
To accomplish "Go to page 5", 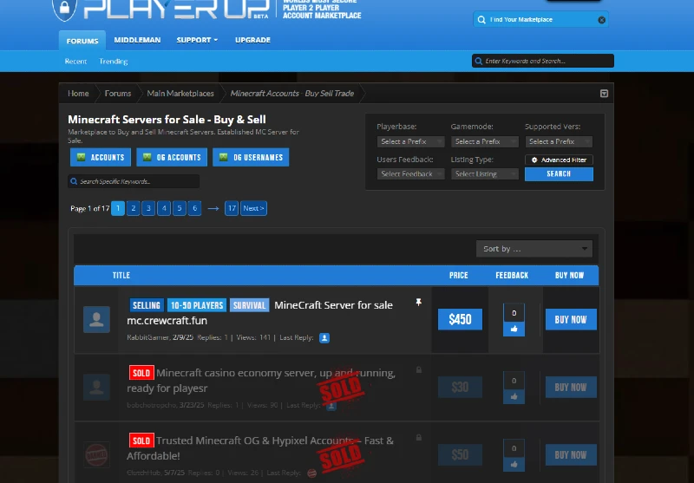I will point(180,208).
